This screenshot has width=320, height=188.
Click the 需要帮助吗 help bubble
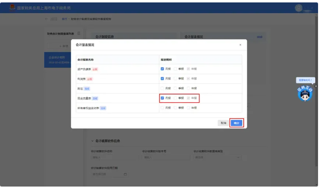(x=305, y=80)
